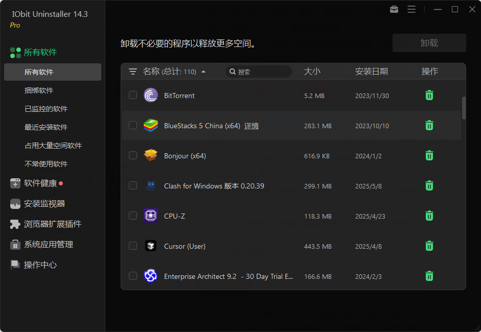The image size is (481, 332).
Task: Open the hamburger options menu in title bar
Action: (x=411, y=9)
